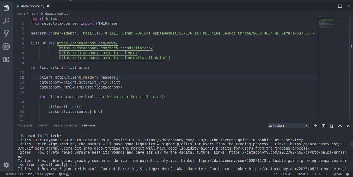Viewport: 353px width, 177px height.
Task: Click the user-agent headers string on line 4
Action: (x=196, y=33)
